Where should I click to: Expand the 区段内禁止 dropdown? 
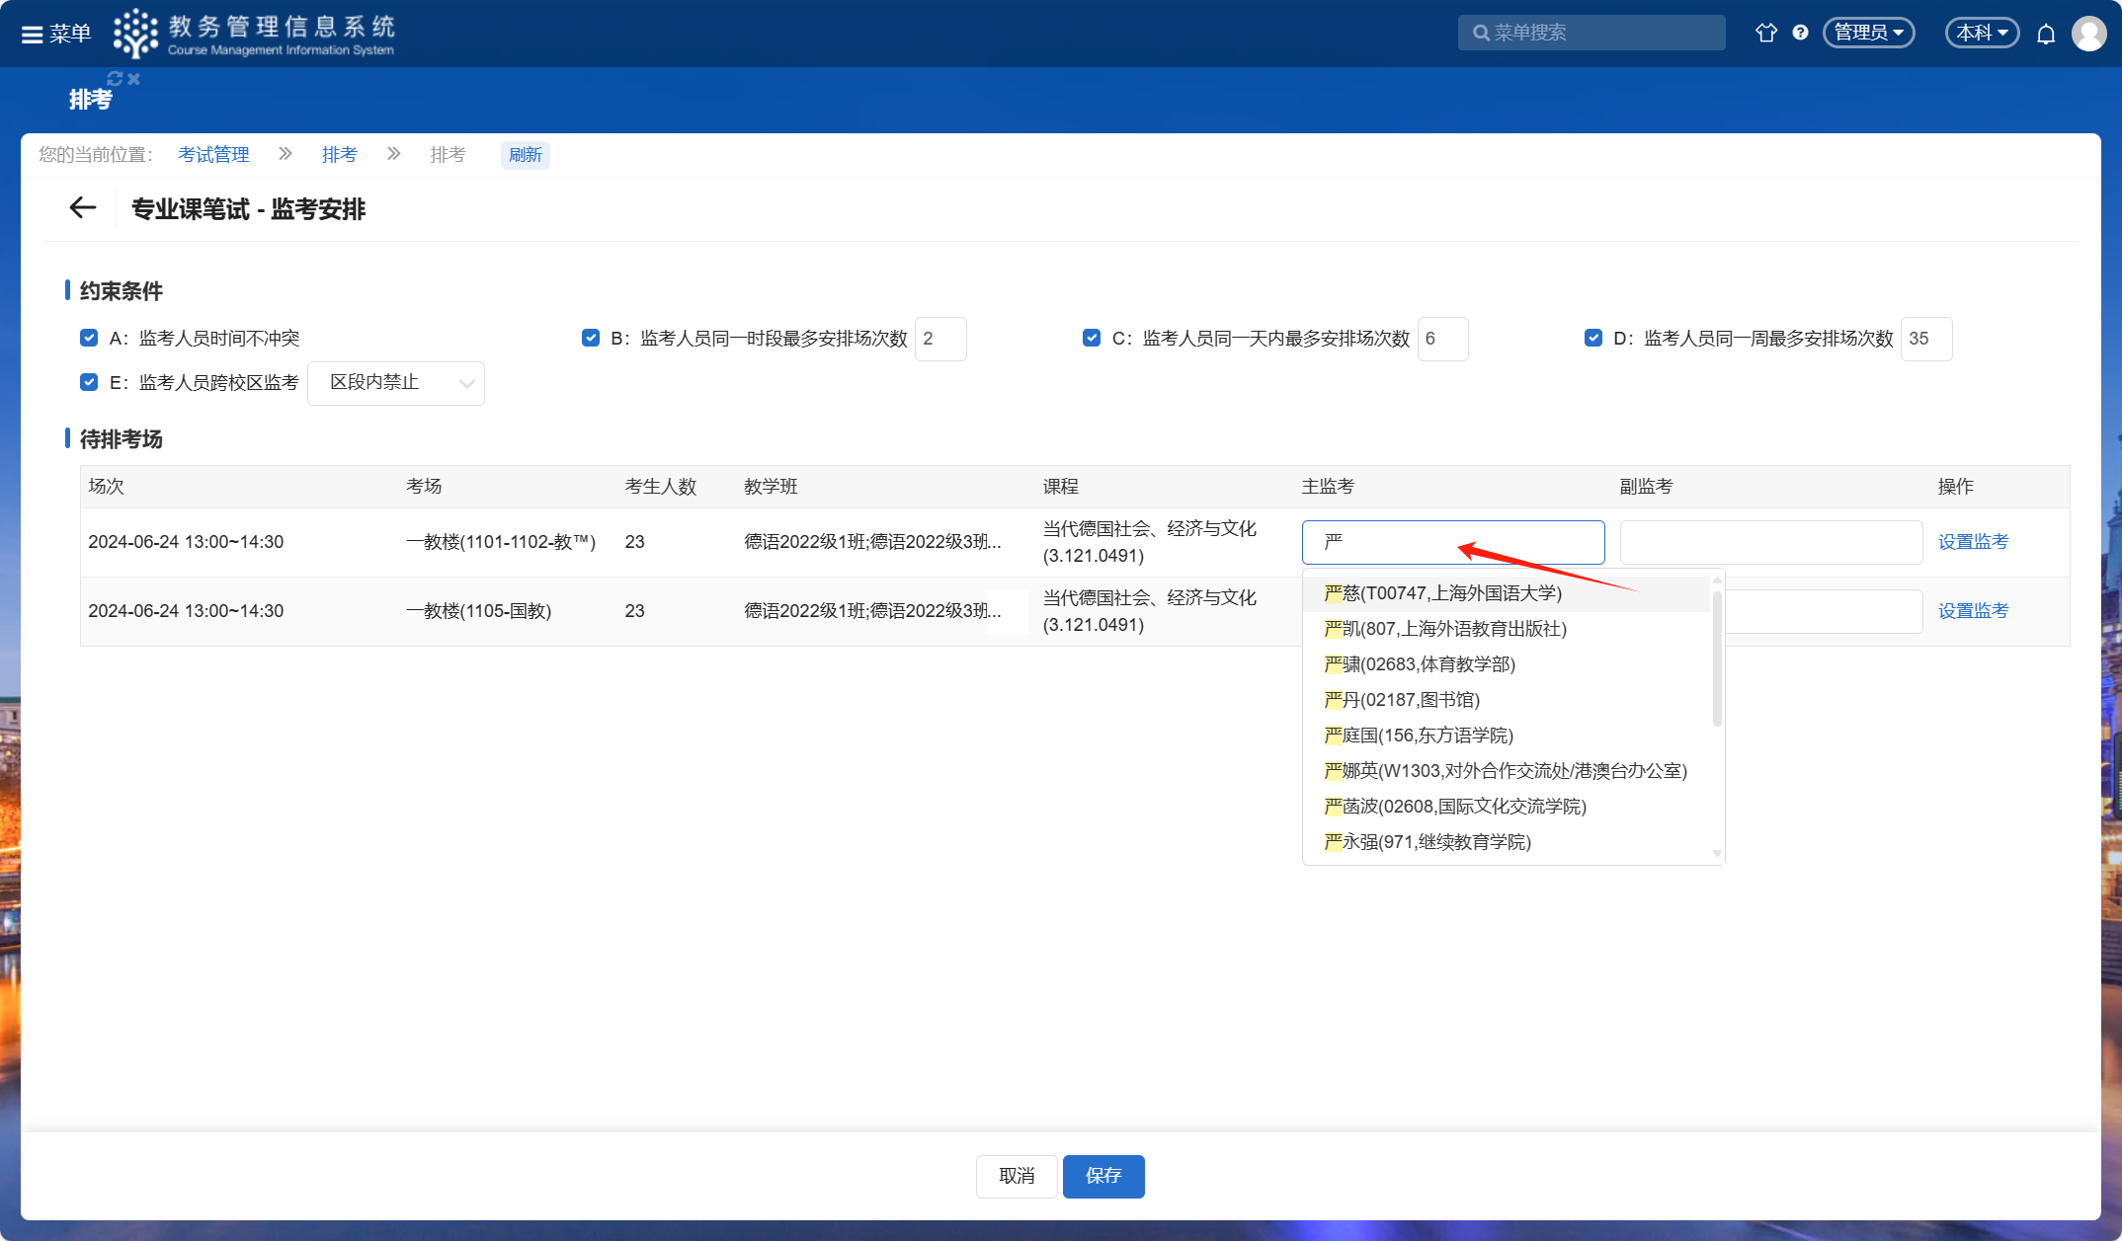(x=396, y=383)
